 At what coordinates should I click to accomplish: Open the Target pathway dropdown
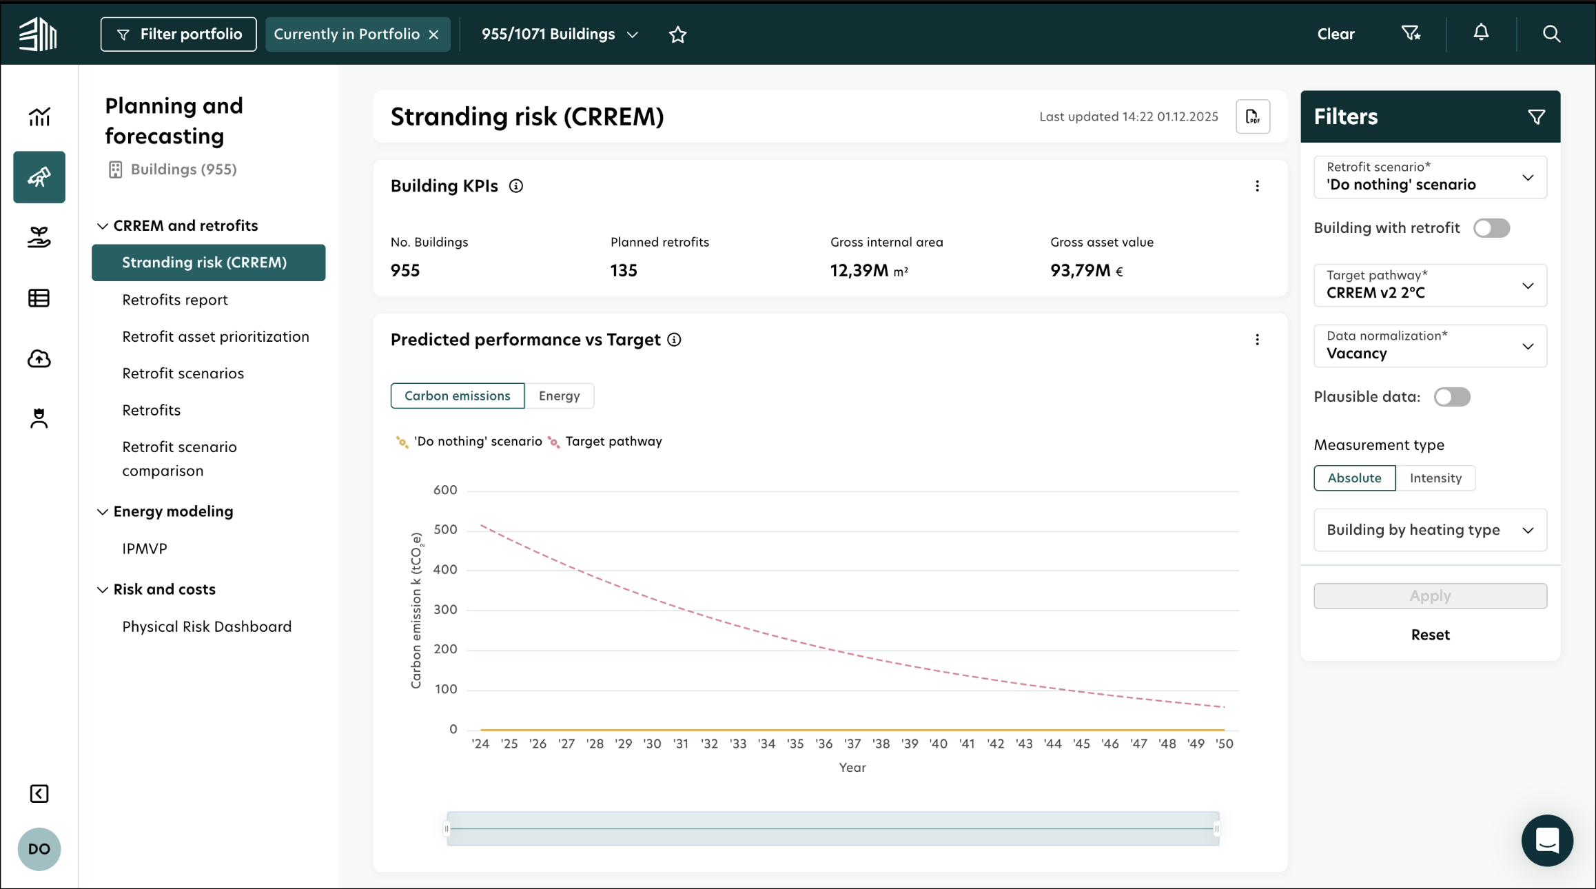(1430, 285)
